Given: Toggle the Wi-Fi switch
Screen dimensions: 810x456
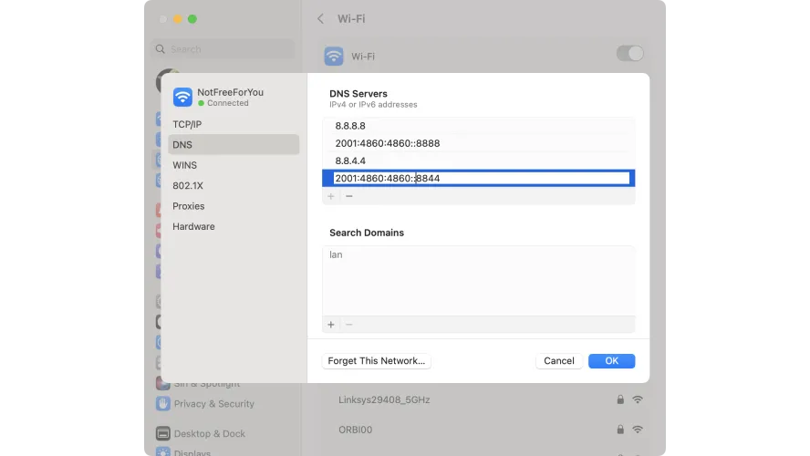Looking at the screenshot, I should point(629,54).
